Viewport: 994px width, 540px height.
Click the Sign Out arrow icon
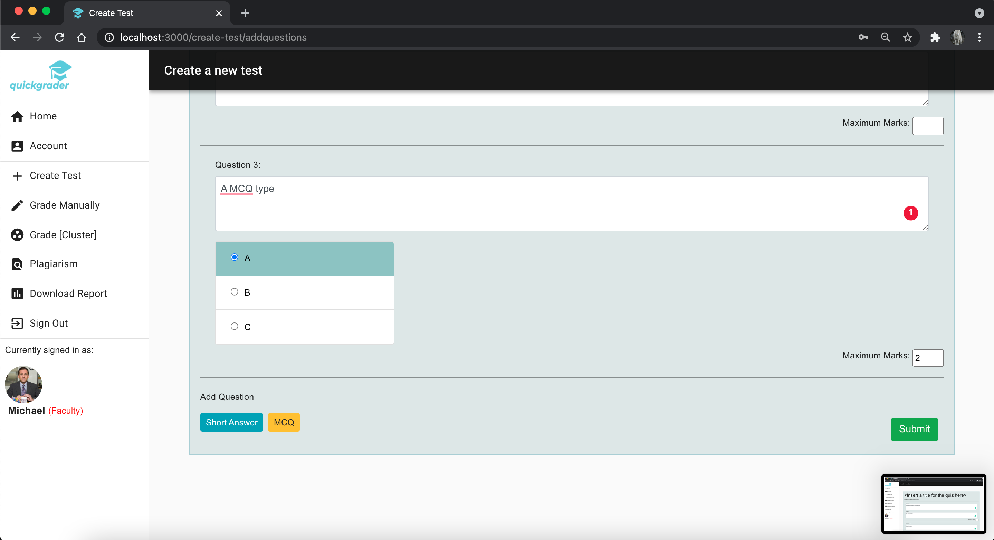click(x=17, y=323)
